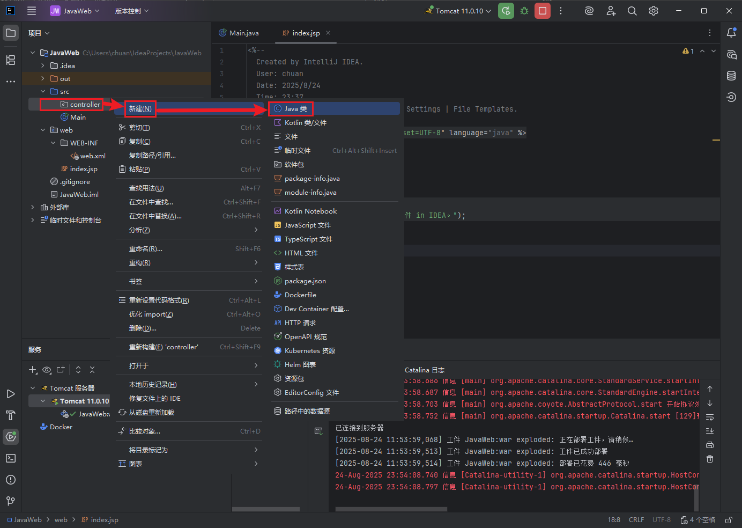The width and height of the screenshot is (742, 528).
Task: Open the AI assistant swirl icon in the title bar
Action: click(589, 11)
